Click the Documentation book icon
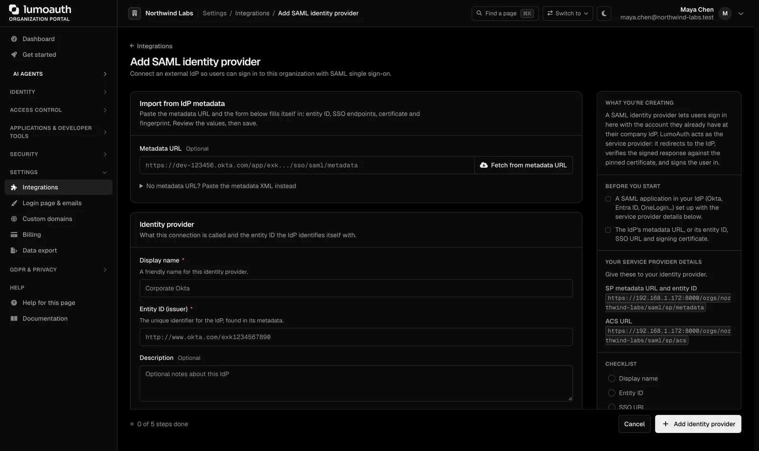The height and width of the screenshot is (451, 759). [x=14, y=318]
